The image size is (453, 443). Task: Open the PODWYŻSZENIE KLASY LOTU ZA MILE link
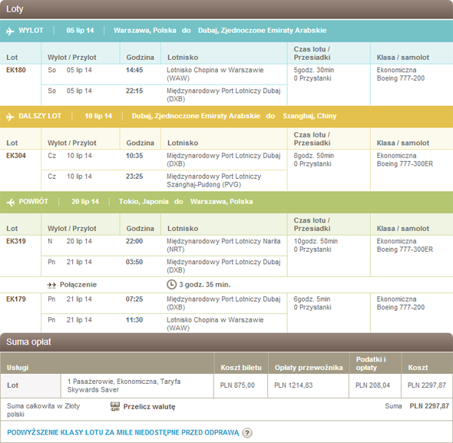coord(123,432)
